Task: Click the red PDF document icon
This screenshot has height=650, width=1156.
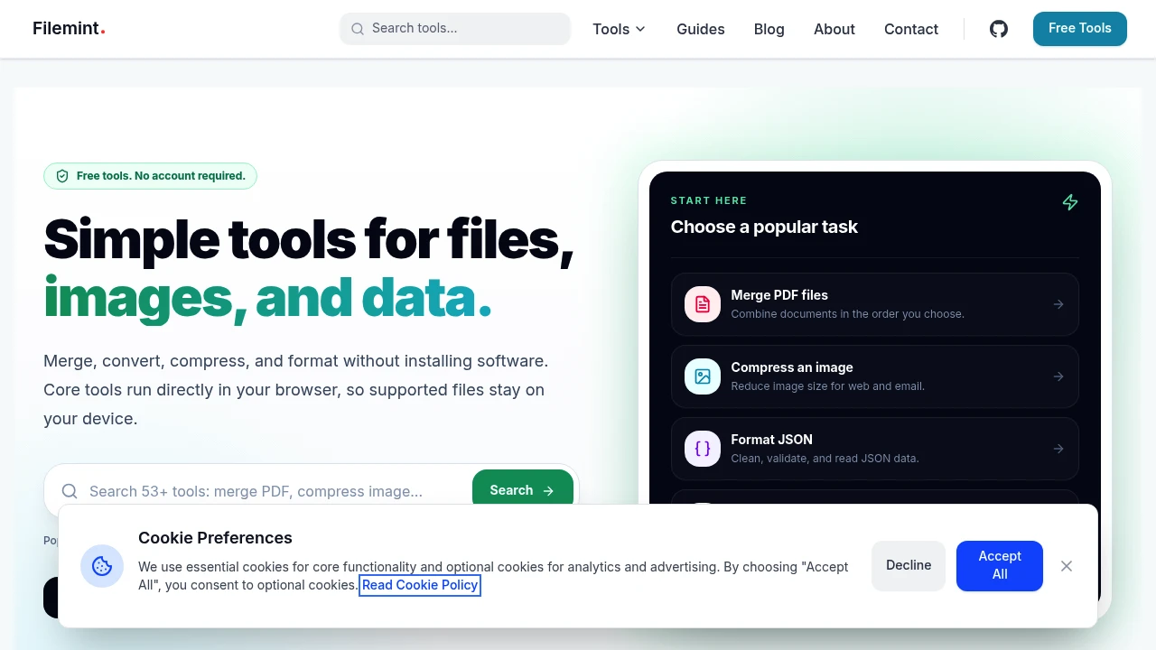Action: (703, 304)
